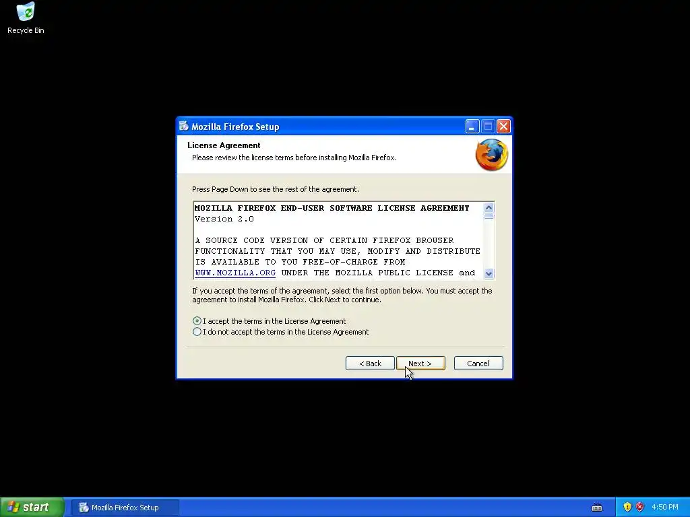
Task: Click the 'Press Page Down' instruction text
Action: [276, 189]
